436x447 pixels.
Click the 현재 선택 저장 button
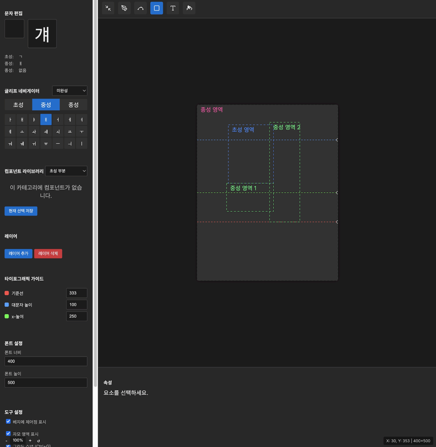coord(21,211)
